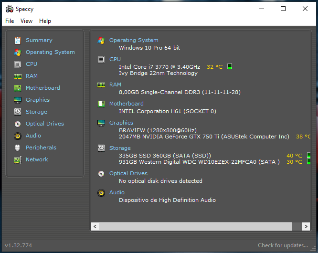Viewport: 318px width, 253px height.
Task: Open Peripherals section from sidebar
Action: (x=41, y=148)
